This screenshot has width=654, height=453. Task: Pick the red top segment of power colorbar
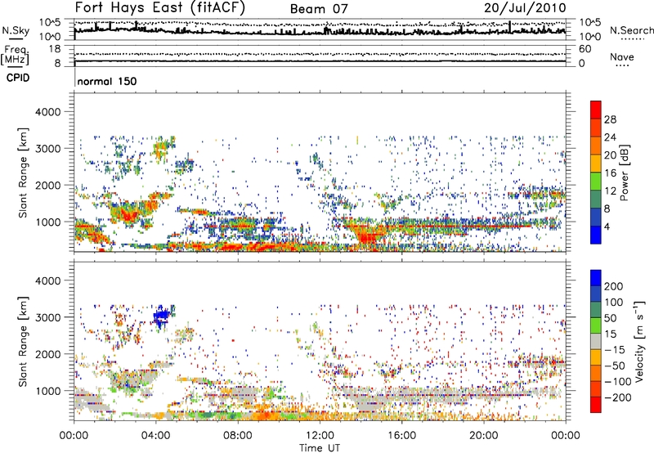(x=596, y=110)
